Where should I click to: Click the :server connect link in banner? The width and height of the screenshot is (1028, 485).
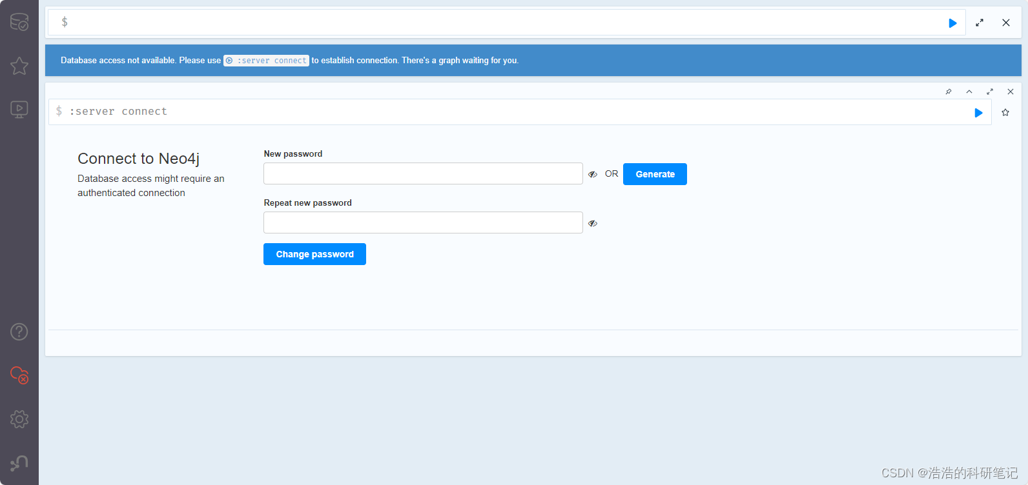point(266,61)
